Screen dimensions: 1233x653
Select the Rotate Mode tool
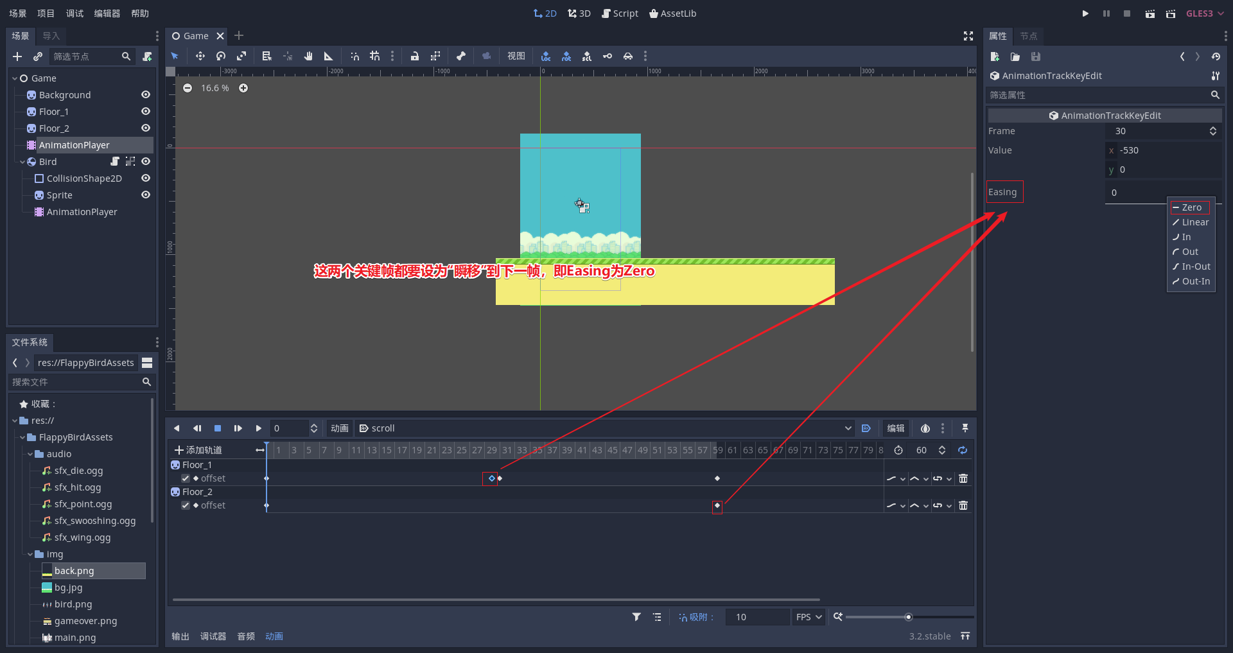point(221,57)
